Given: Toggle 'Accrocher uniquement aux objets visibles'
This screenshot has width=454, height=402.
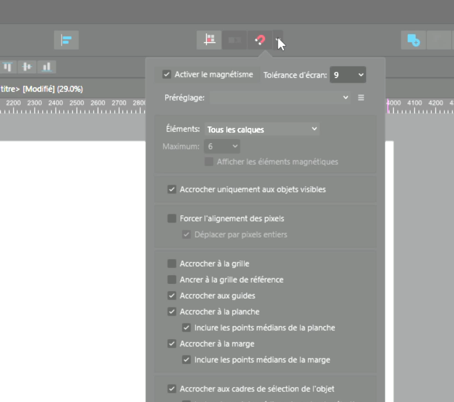Looking at the screenshot, I should pos(172,190).
